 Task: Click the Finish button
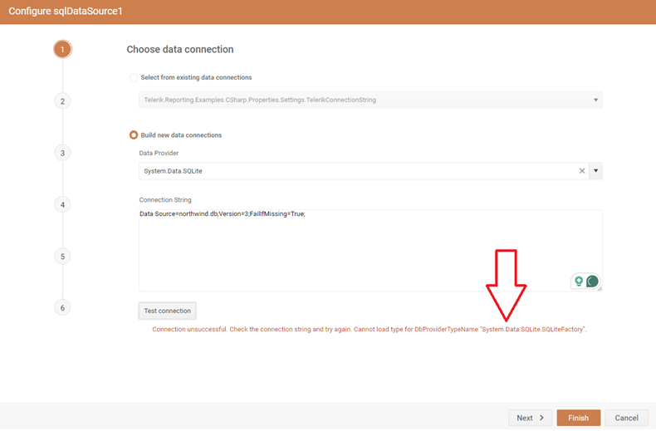(578, 418)
